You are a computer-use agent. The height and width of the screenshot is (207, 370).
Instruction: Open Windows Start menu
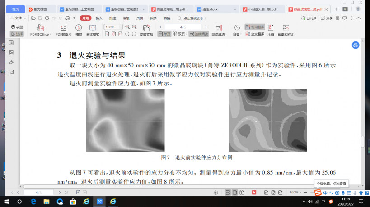6,202
